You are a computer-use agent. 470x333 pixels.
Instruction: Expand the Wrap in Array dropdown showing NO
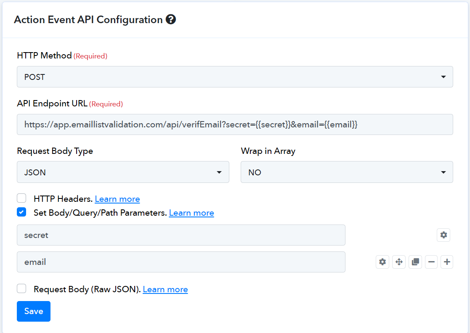(x=347, y=172)
